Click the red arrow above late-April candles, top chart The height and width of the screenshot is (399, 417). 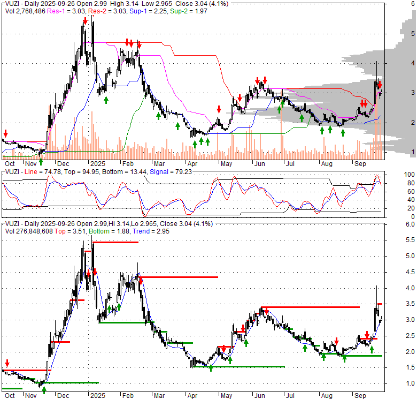tap(219, 109)
